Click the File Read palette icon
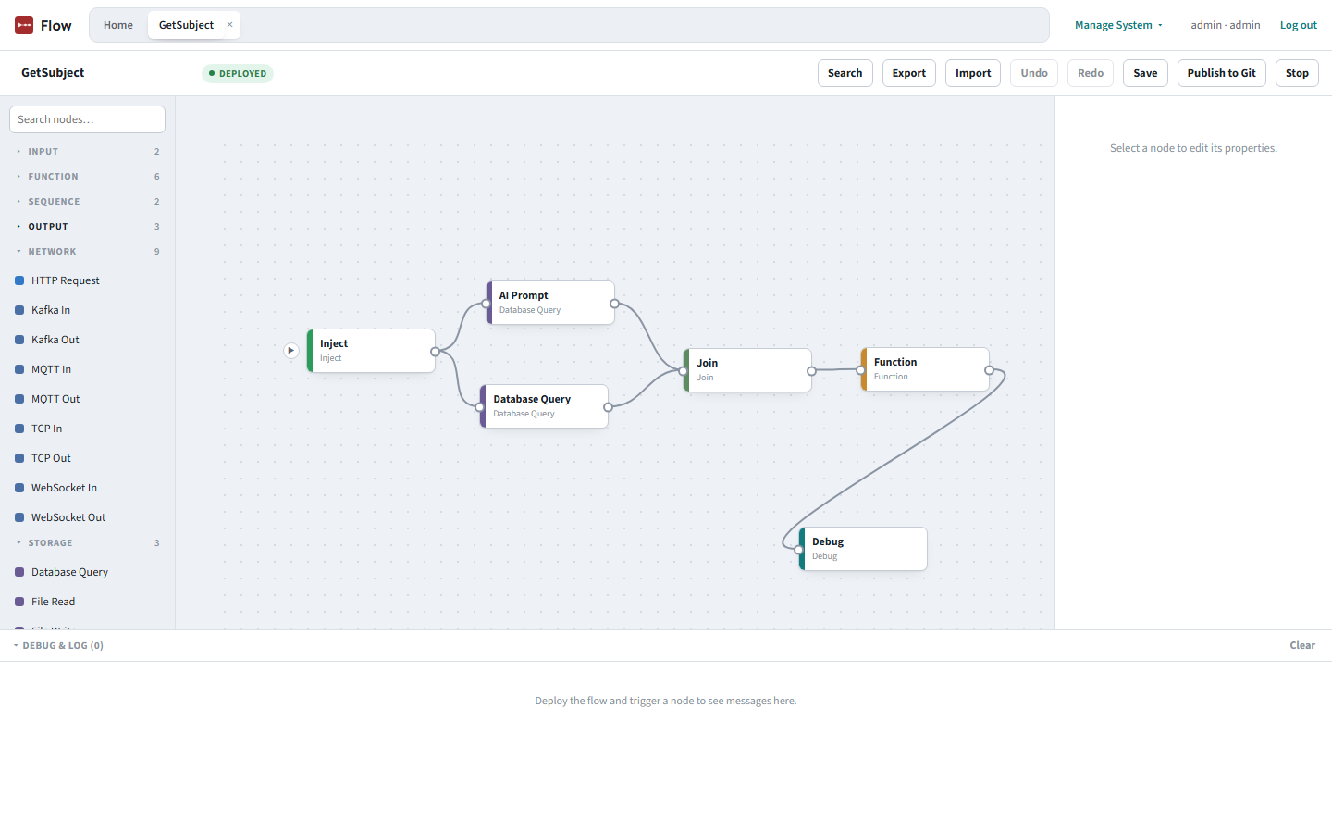 pyautogui.click(x=19, y=602)
